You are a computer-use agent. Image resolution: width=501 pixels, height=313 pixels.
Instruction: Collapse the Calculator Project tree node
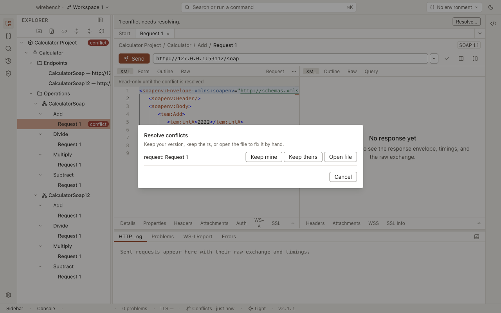click(22, 43)
